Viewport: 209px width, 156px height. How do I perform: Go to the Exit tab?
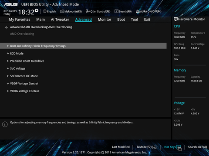147,19
